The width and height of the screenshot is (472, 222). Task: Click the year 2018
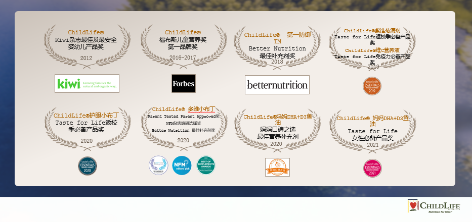[277, 62]
